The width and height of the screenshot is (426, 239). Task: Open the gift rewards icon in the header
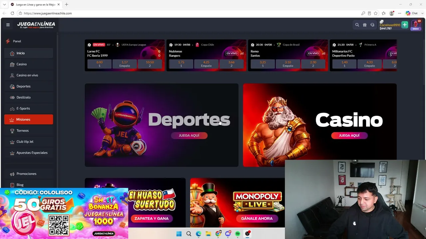tap(365, 25)
